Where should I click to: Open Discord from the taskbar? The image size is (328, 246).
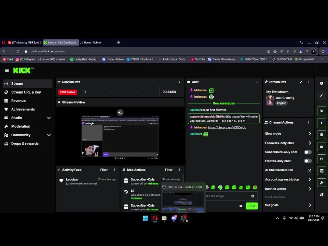pos(174,218)
